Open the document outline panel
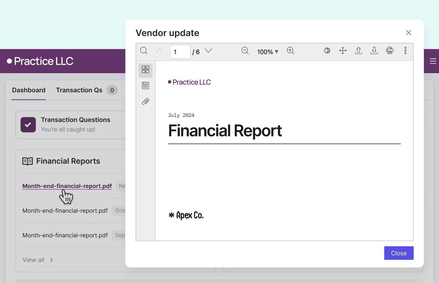This screenshot has height=283, width=439. pos(145,85)
